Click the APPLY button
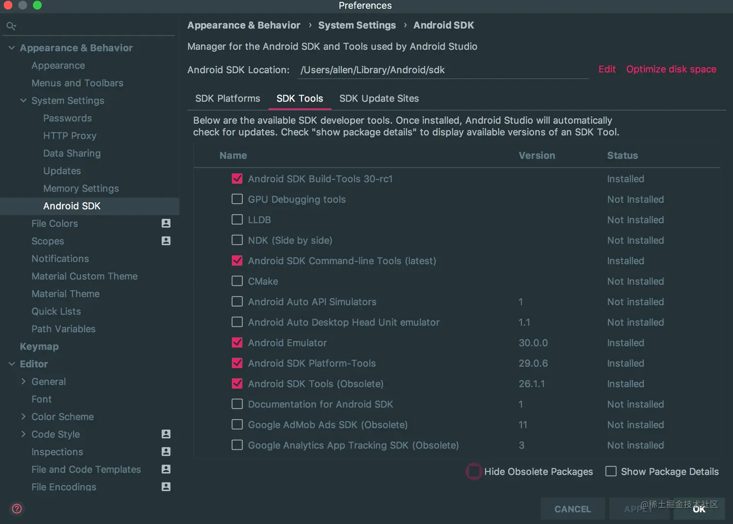Viewport: 733px width, 524px height. coord(639,509)
